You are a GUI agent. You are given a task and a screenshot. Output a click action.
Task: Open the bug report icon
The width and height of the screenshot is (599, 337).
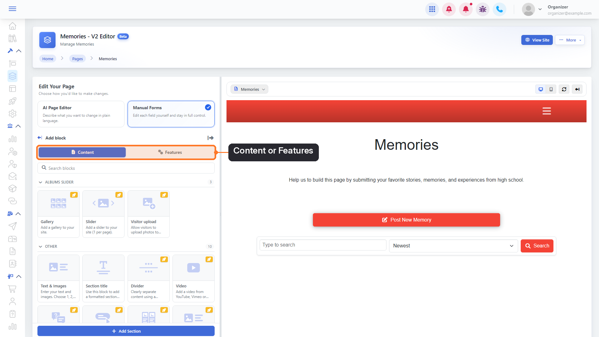tap(483, 9)
